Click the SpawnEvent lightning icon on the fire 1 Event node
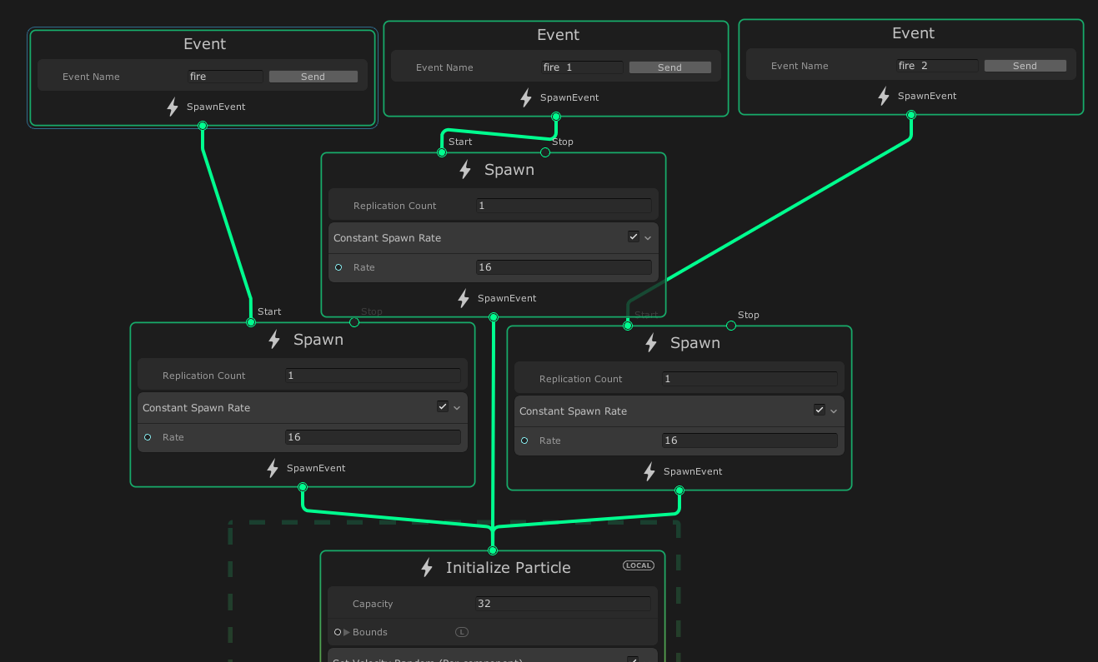 pos(526,97)
